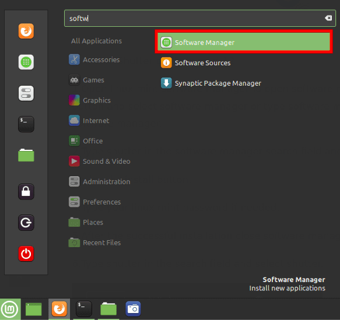Open Terminal from the bottom panel
The image size is (340, 320).
pyautogui.click(x=84, y=309)
